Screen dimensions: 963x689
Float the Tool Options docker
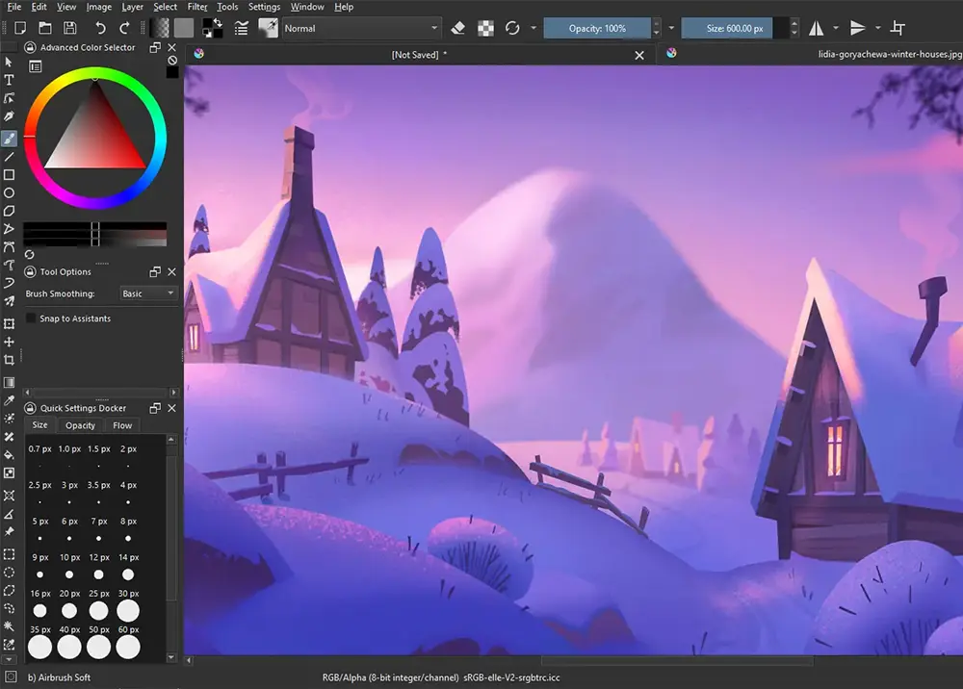[155, 271]
